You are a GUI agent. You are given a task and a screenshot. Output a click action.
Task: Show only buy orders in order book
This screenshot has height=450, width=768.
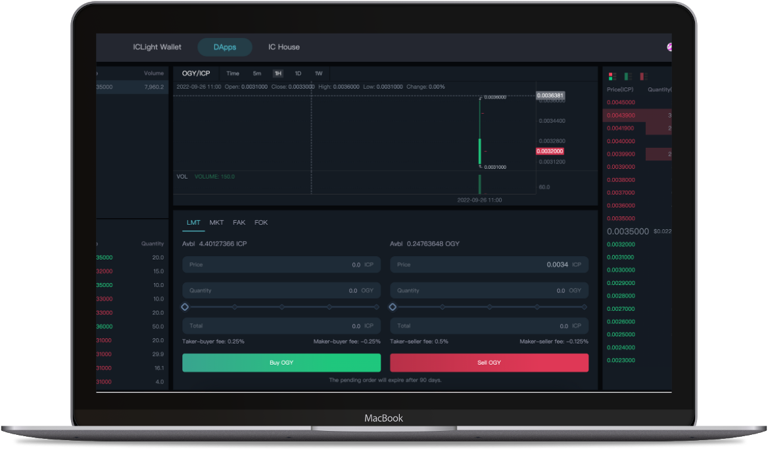[627, 77]
